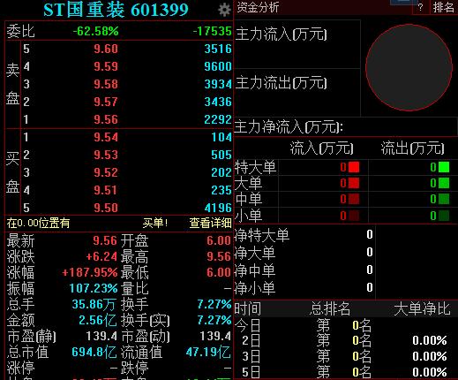Click the 涨跌 value +6.24
Viewport: 458px width, 380px height.
tap(101, 256)
